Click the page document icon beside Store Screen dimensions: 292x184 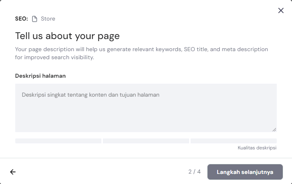click(x=35, y=19)
